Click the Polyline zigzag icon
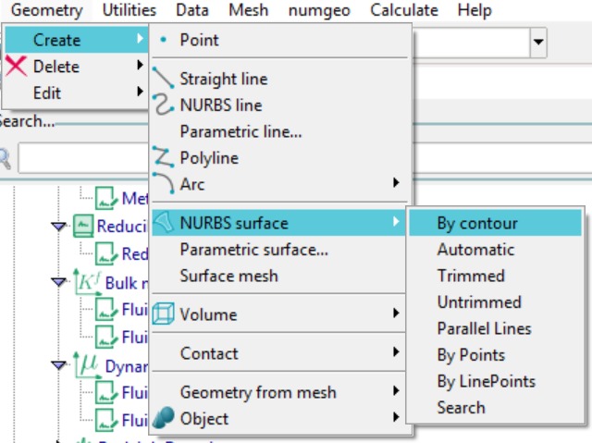 (164, 157)
